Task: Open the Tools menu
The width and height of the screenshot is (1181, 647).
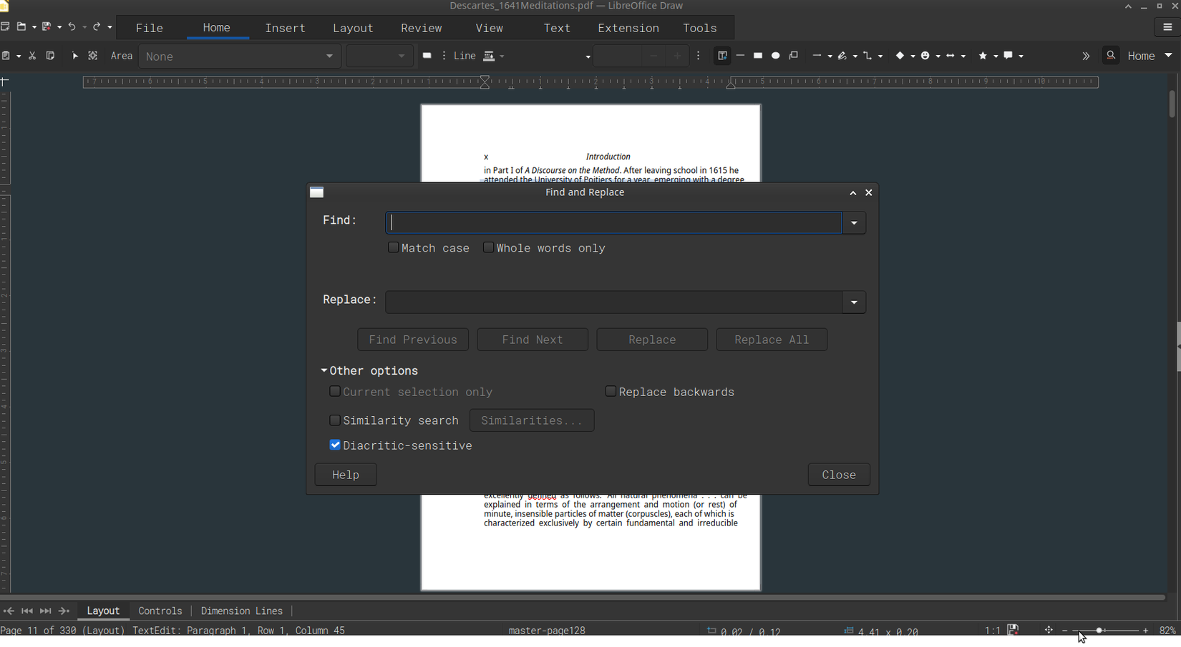Action: pos(699,28)
